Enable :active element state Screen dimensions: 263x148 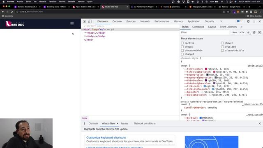coord(182,43)
